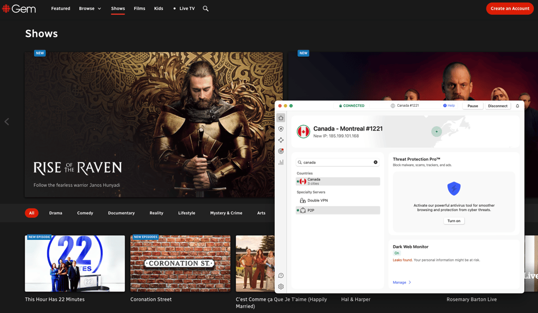
Task: Select Double VPN specialty server
Action: tap(338, 200)
